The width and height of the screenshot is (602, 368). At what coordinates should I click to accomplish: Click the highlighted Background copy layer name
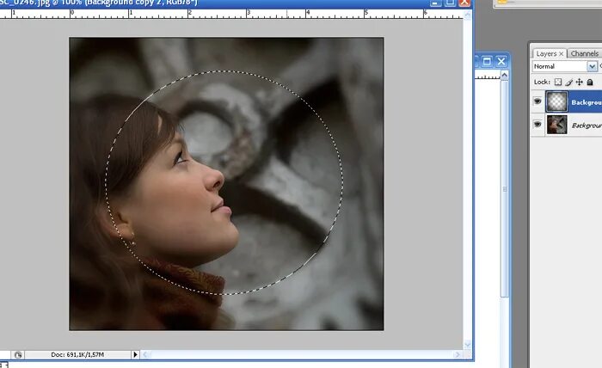click(x=587, y=102)
